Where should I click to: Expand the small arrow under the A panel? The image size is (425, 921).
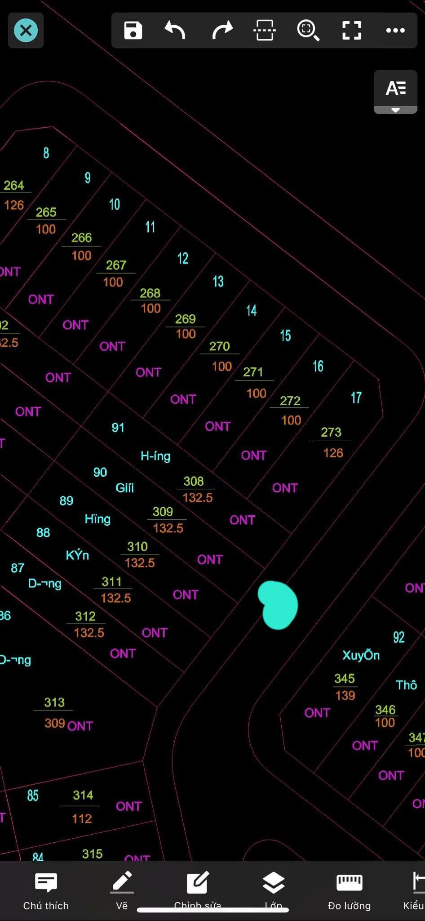tap(395, 110)
